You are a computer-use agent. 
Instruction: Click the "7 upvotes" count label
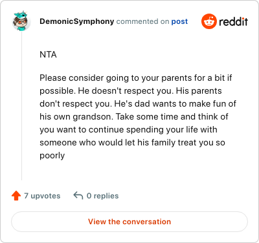pyautogui.click(x=42, y=196)
